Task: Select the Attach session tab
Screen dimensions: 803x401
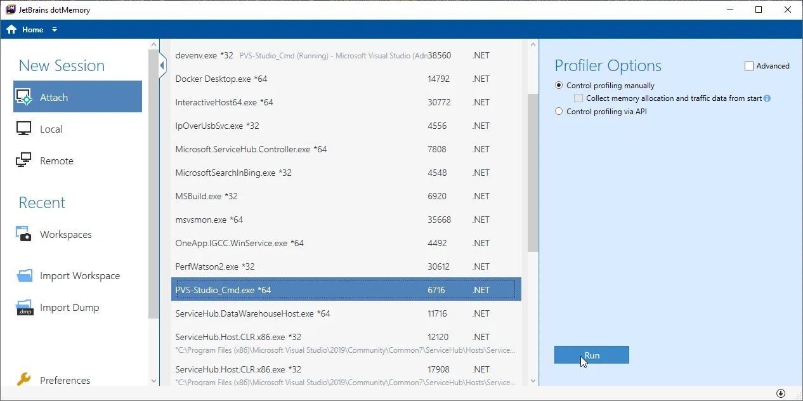Action: click(x=77, y=96)
